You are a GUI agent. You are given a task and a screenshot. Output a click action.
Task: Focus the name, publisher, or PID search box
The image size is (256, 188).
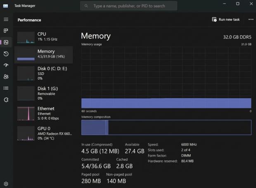[x=129, y=6]
